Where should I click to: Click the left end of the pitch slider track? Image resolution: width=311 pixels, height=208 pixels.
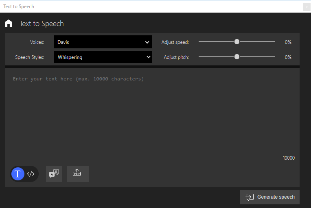click(x=200, y=57)
